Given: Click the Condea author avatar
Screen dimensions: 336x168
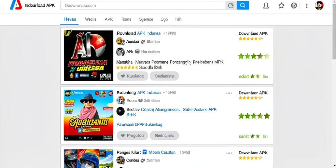Looking at the screenshot, I should pos(120,160).
